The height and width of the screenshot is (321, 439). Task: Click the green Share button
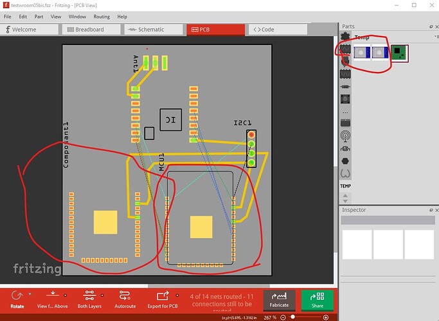point(318,300)
